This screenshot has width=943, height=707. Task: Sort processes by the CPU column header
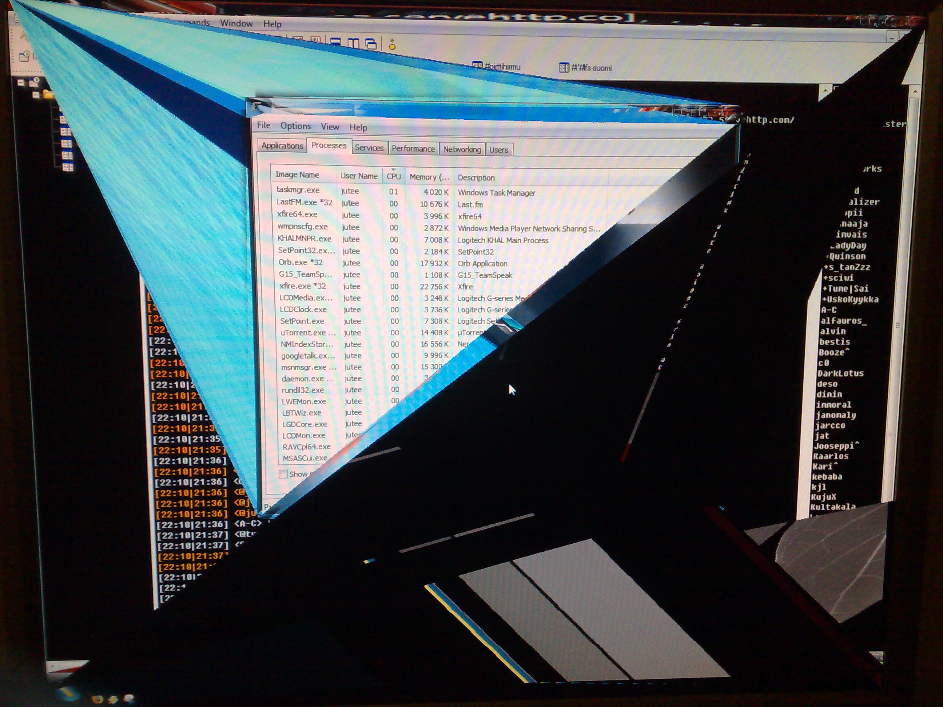pos(394,176)
